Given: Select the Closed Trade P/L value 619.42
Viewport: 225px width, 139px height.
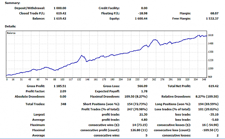Looking at the screenshot, I should click(61, 13).
